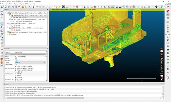Collapse the TLS scan(13M).bin node

[x=8, y=15]
